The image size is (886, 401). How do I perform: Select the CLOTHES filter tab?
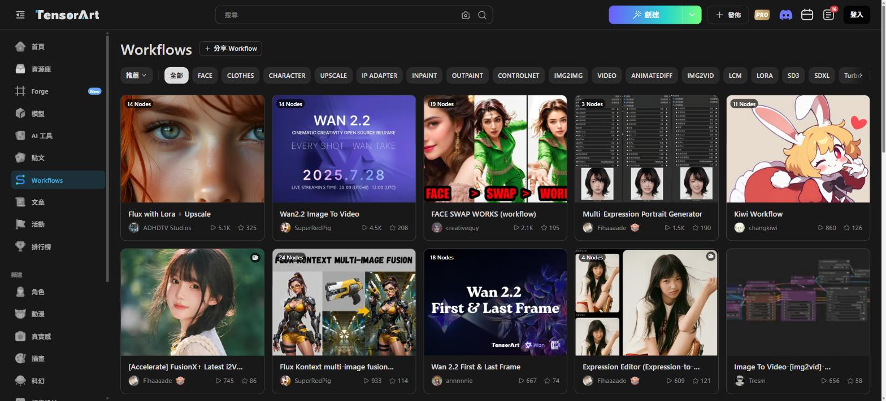coord(240,76)
